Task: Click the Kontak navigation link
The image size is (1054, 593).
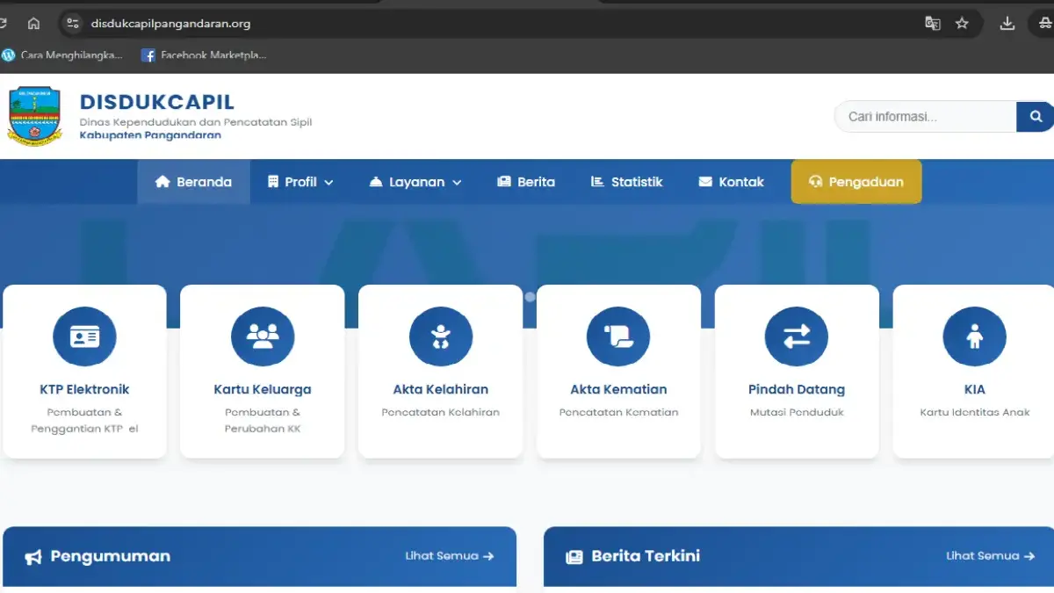Action: click(732, 182)
